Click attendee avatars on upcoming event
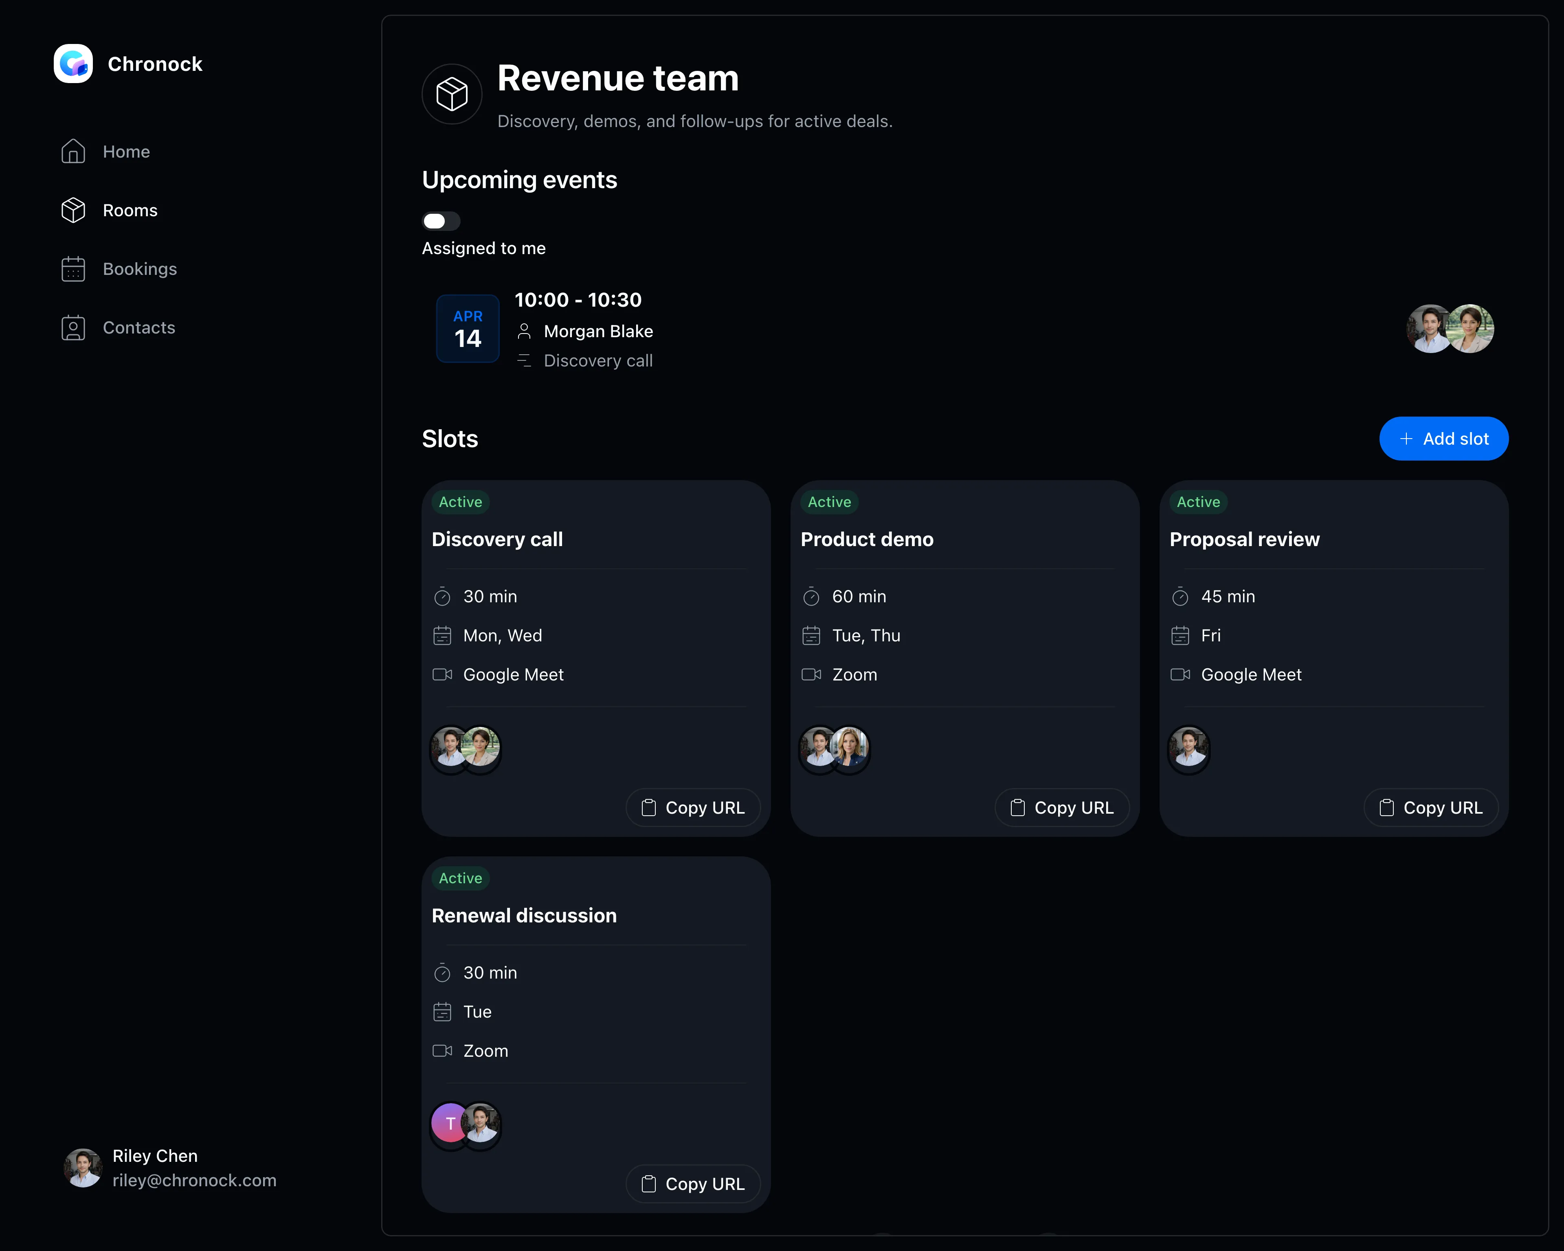Image resolution: width=1564 pixels, height=1251 pixels. (x=1450, y=329)
